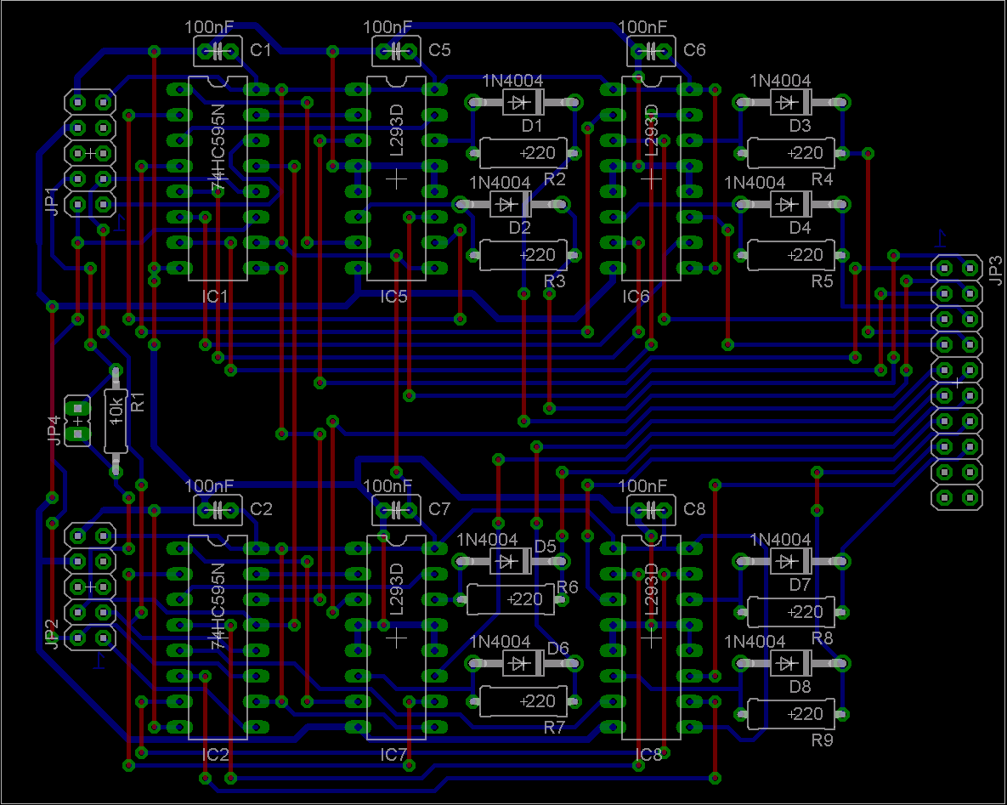The image size is (1007, 805).
Task: Select the JP2 pin header
Action: point(90,587)
